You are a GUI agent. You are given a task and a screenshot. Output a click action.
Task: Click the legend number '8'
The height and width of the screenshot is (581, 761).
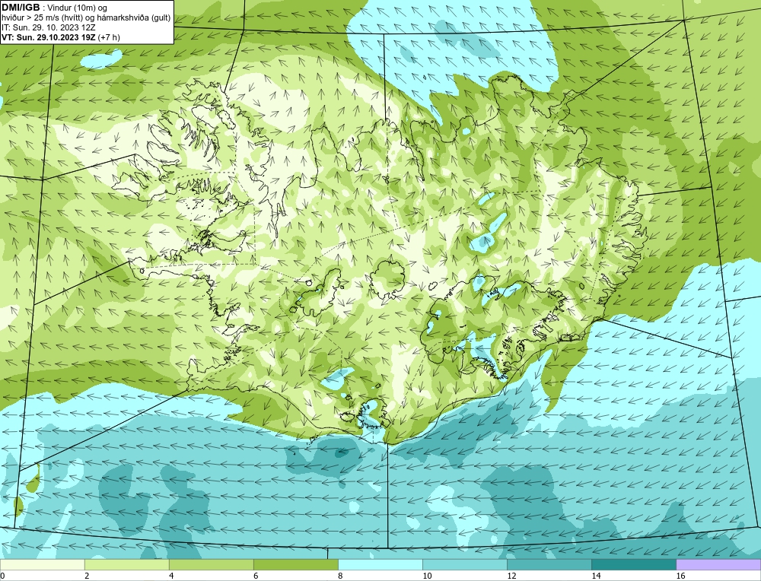coord(339,576)
